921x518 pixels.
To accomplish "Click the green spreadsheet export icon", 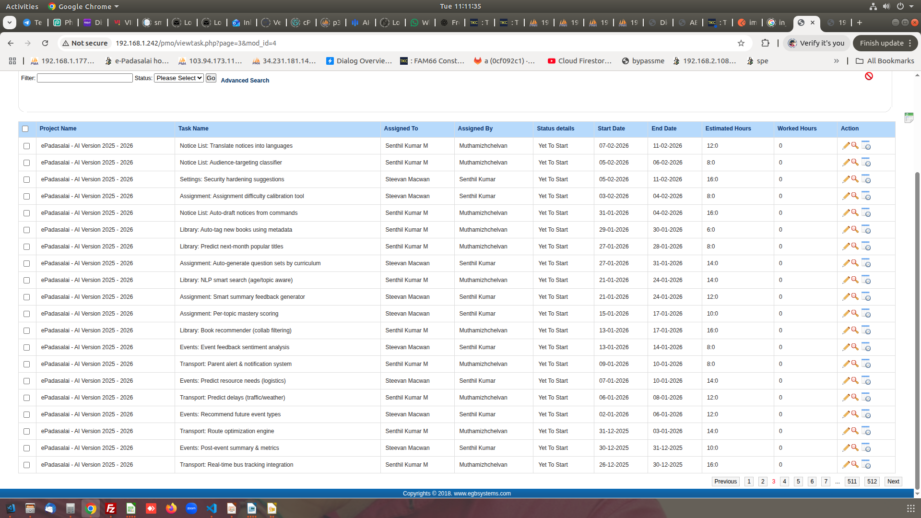I will pyautogui.click(x=909, y=118).
